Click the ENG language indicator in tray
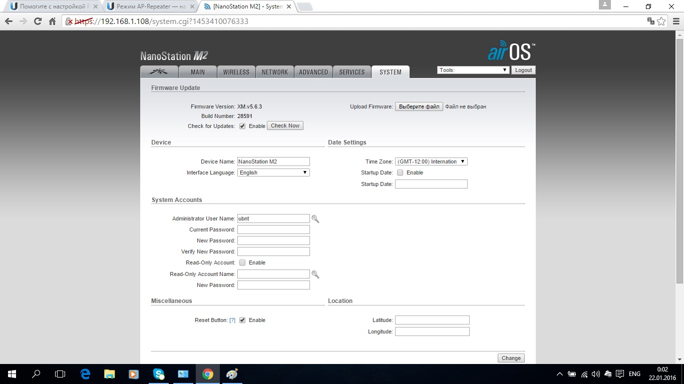This screenshot has width=684, height=384. (634, 374)
